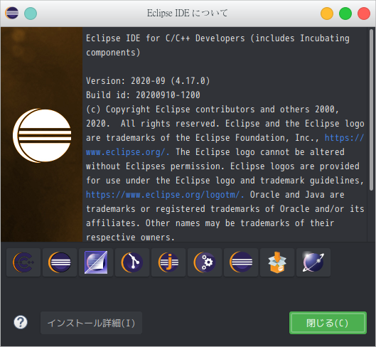Click the Eclipse window menu icon in titlebar
The height and width of the screenshot is (347, 376).
tap(12, 13)
